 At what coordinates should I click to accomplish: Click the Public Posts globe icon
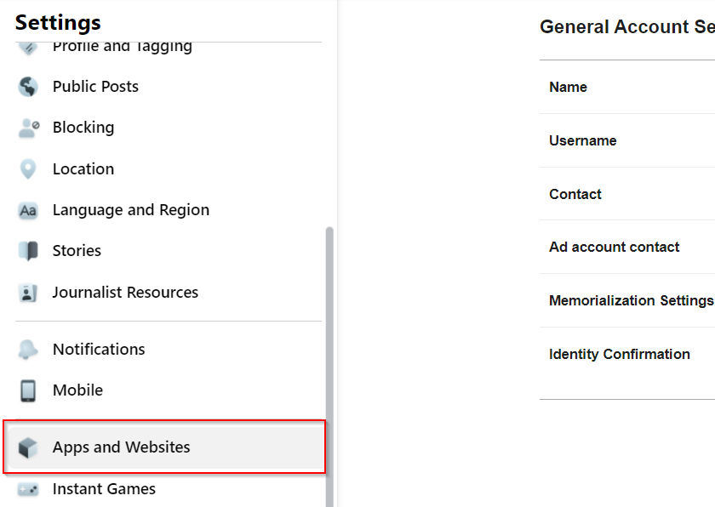pyautogui.click(x=28, y=87)
